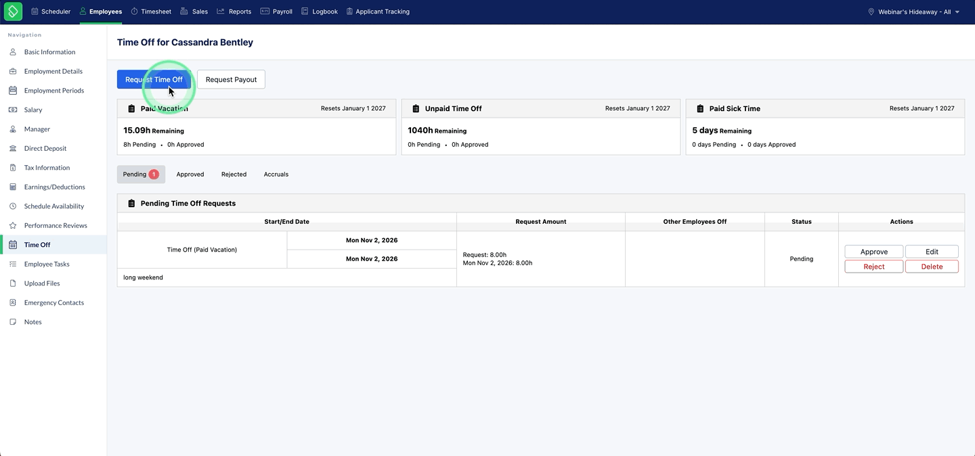Click the Notes icon in sidebar

pyautogui.click(x=13, y=322)
